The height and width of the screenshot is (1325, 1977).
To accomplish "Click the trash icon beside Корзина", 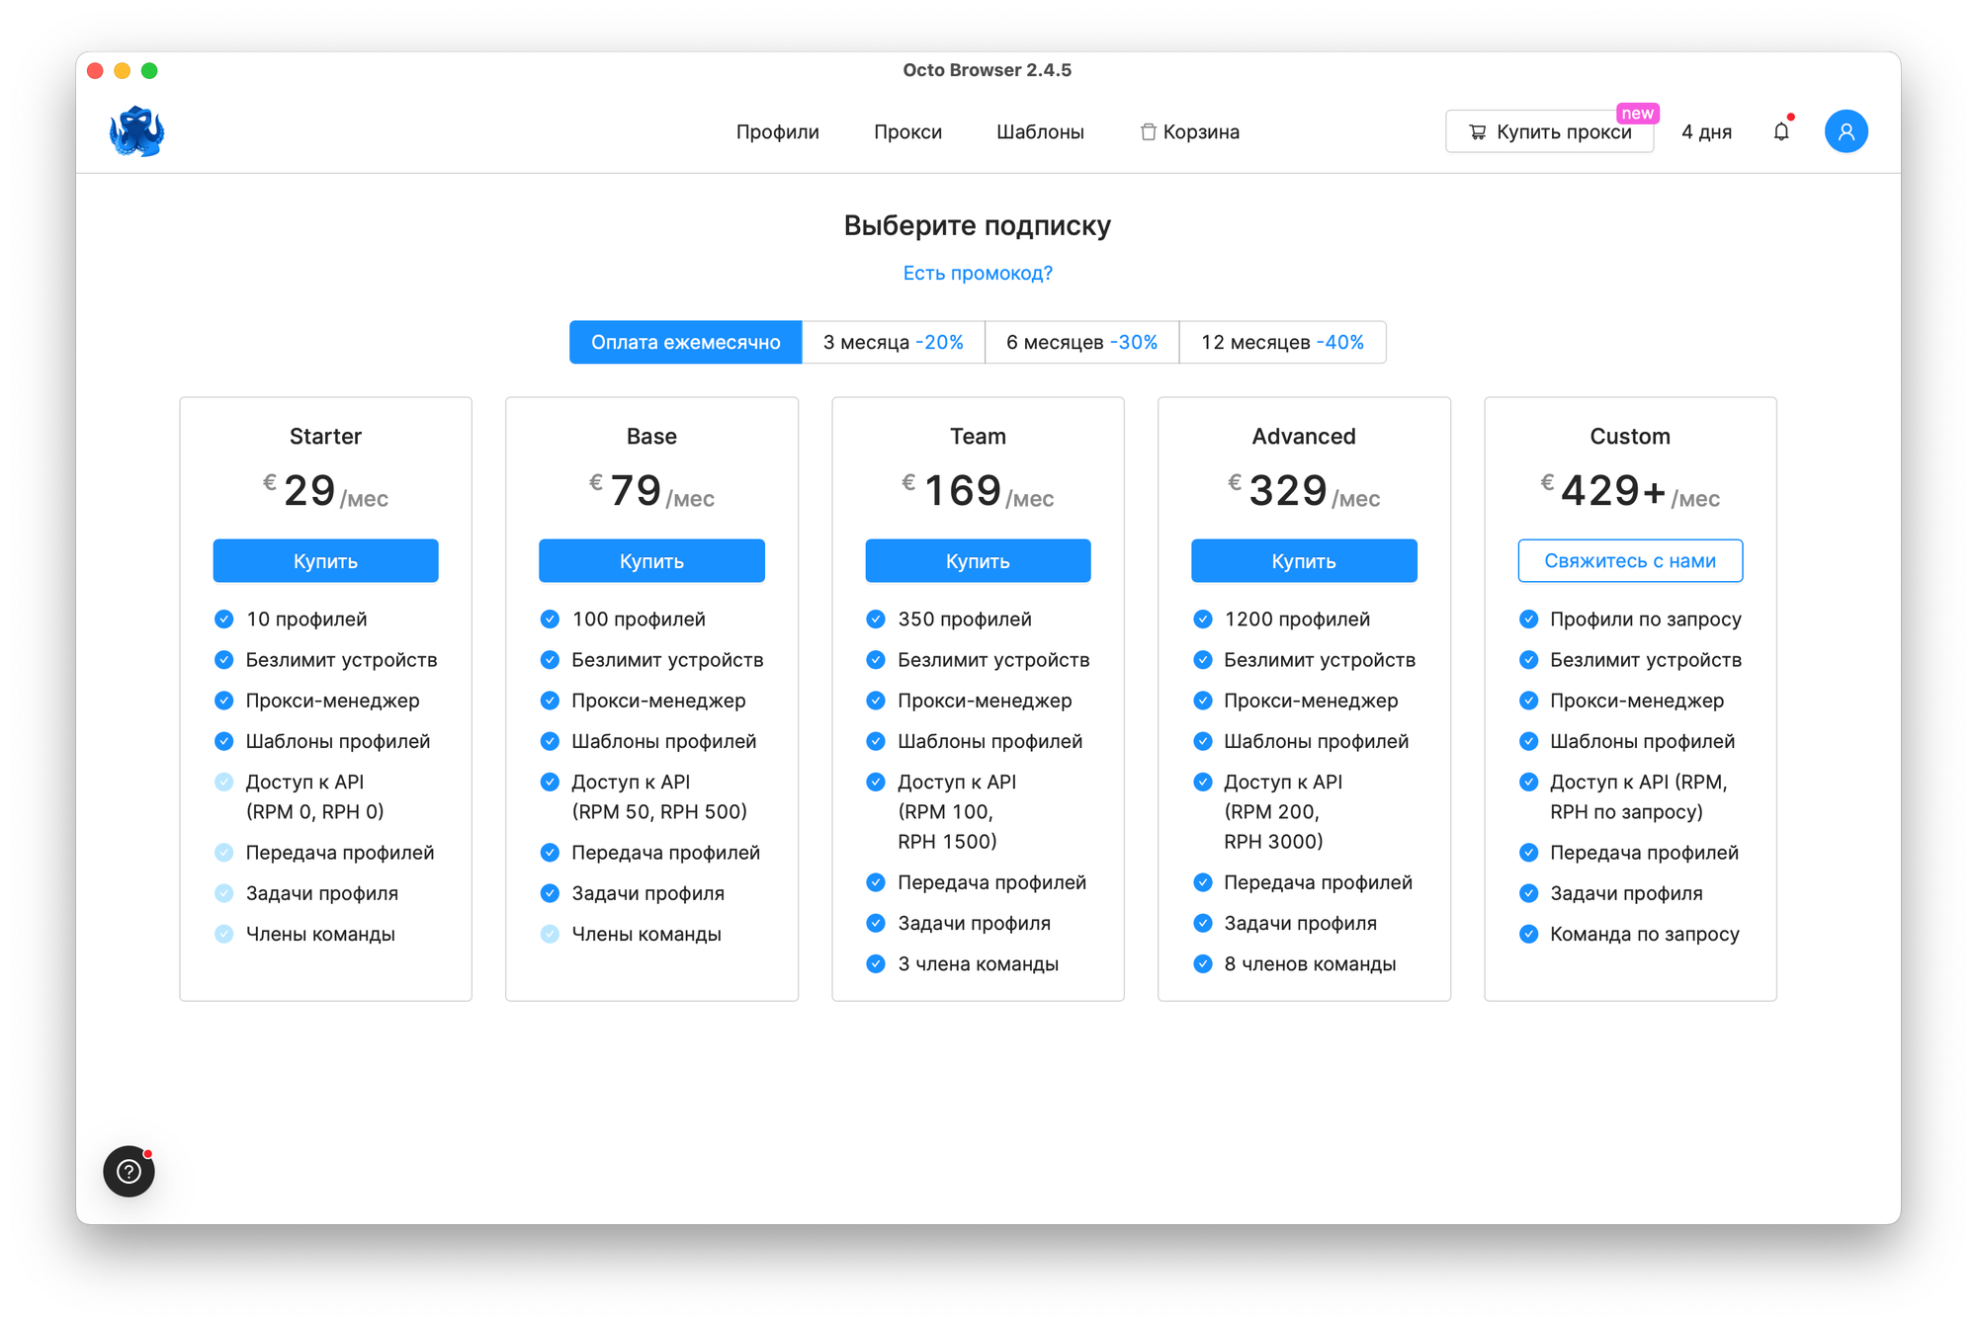I will 1148,132.
